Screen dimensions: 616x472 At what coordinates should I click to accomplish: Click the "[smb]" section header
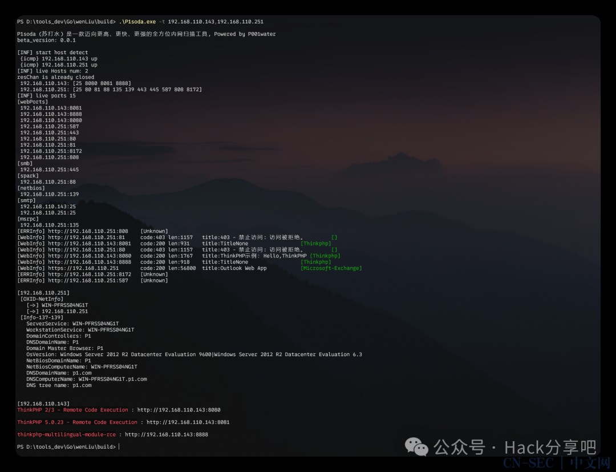click(x=25, y=163)
